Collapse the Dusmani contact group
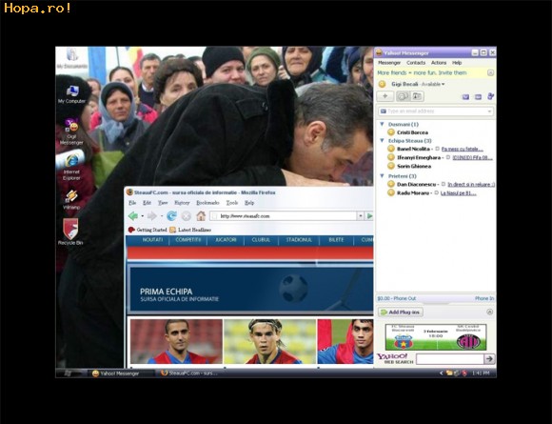 [x=382, y=124]
